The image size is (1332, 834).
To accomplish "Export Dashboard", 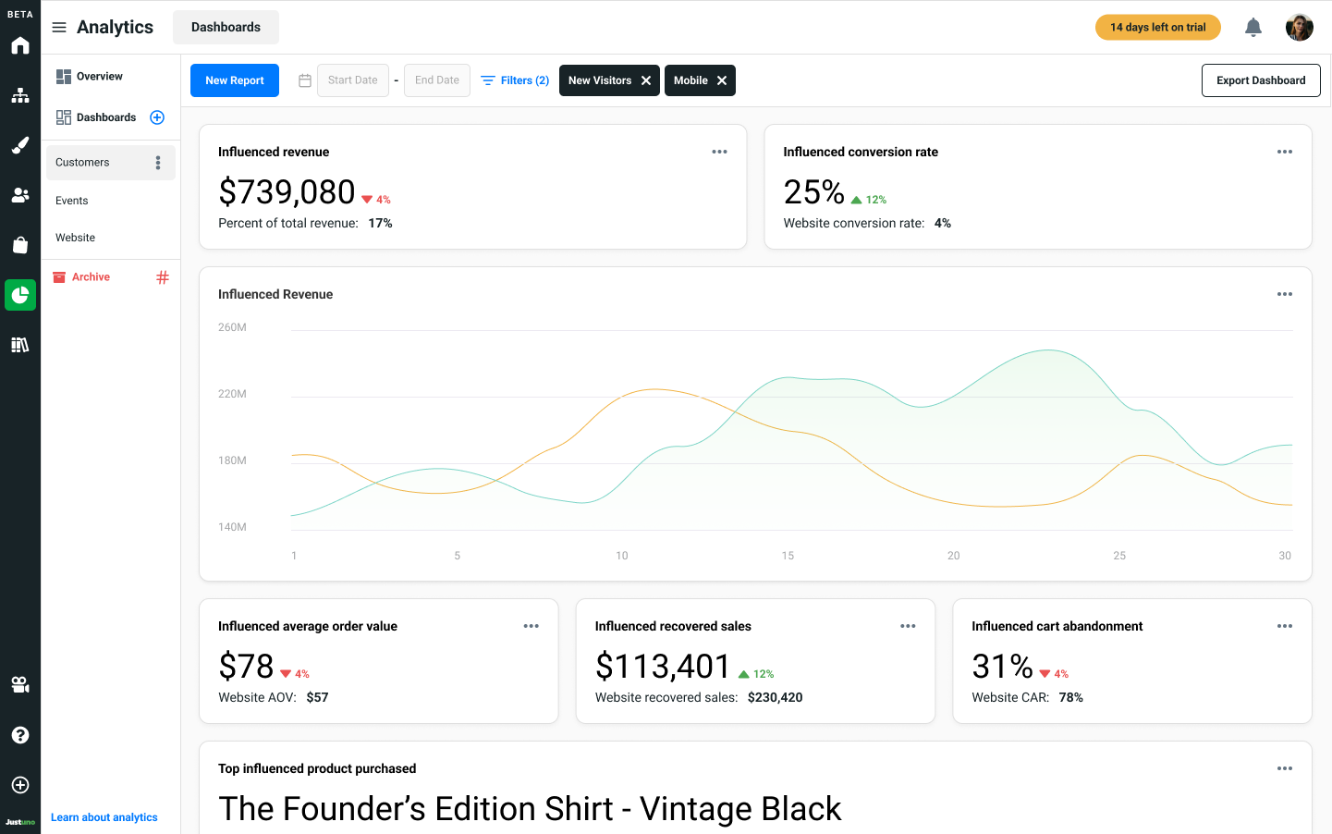I will tap(1261, 80).
